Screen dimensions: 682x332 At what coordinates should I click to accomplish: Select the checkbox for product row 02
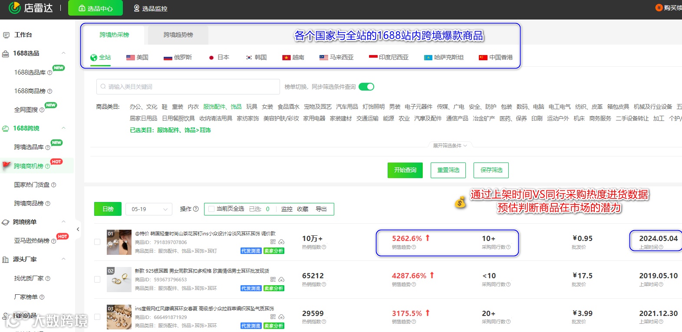97,280
